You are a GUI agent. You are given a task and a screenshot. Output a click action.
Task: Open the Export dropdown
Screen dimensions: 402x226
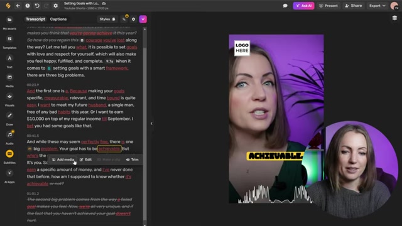pyautogui.click(x=377, y=6)
